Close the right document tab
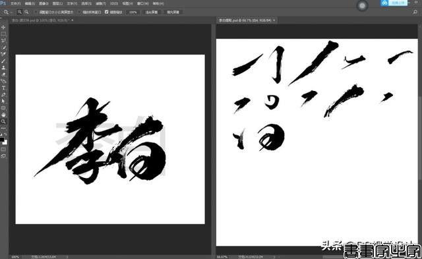 click(x=274, y=20)
